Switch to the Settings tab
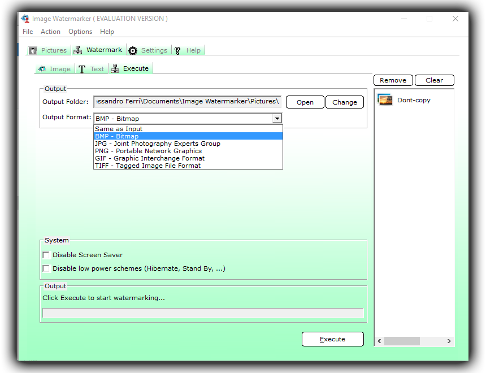Screen dimensions: 486x373 click(149, 50)
